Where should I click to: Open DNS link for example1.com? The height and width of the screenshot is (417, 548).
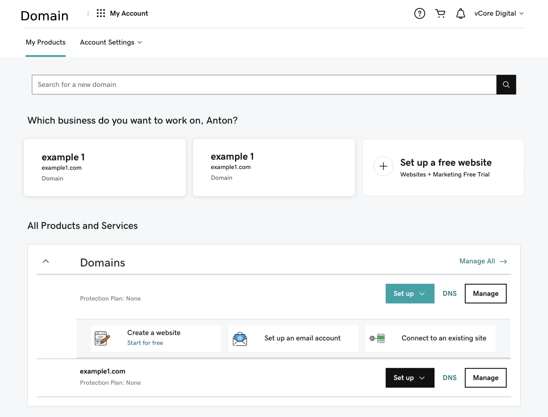point(450,378)
